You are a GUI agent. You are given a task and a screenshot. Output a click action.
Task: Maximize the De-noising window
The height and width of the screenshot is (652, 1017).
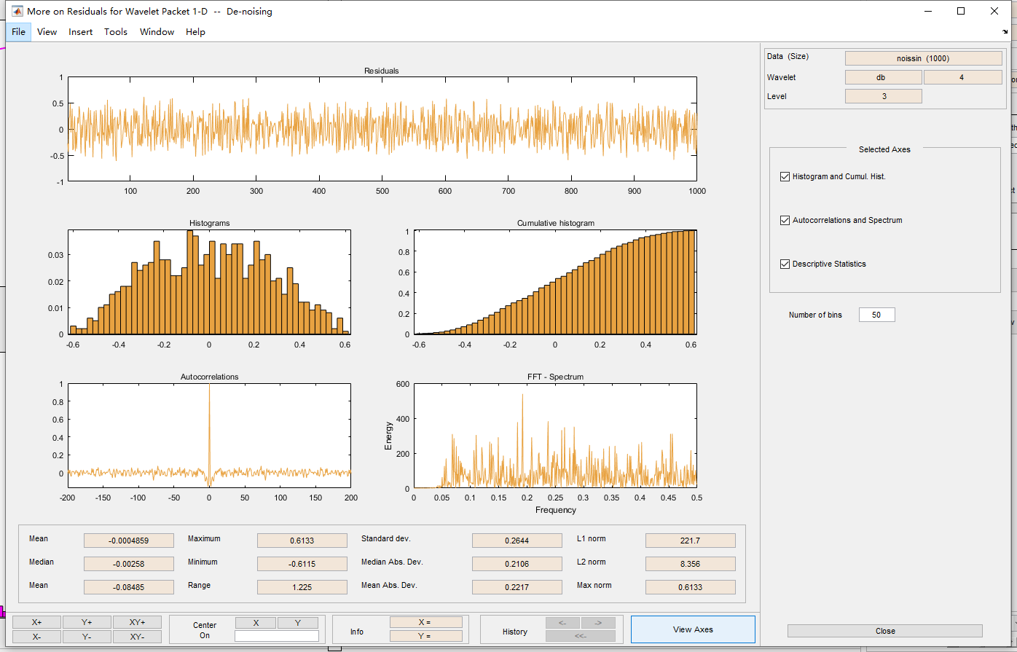tap(961, 11)
